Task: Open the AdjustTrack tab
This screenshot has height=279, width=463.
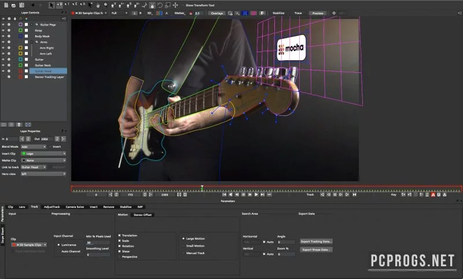Action: pyautogui.click(x=52, y=207)
